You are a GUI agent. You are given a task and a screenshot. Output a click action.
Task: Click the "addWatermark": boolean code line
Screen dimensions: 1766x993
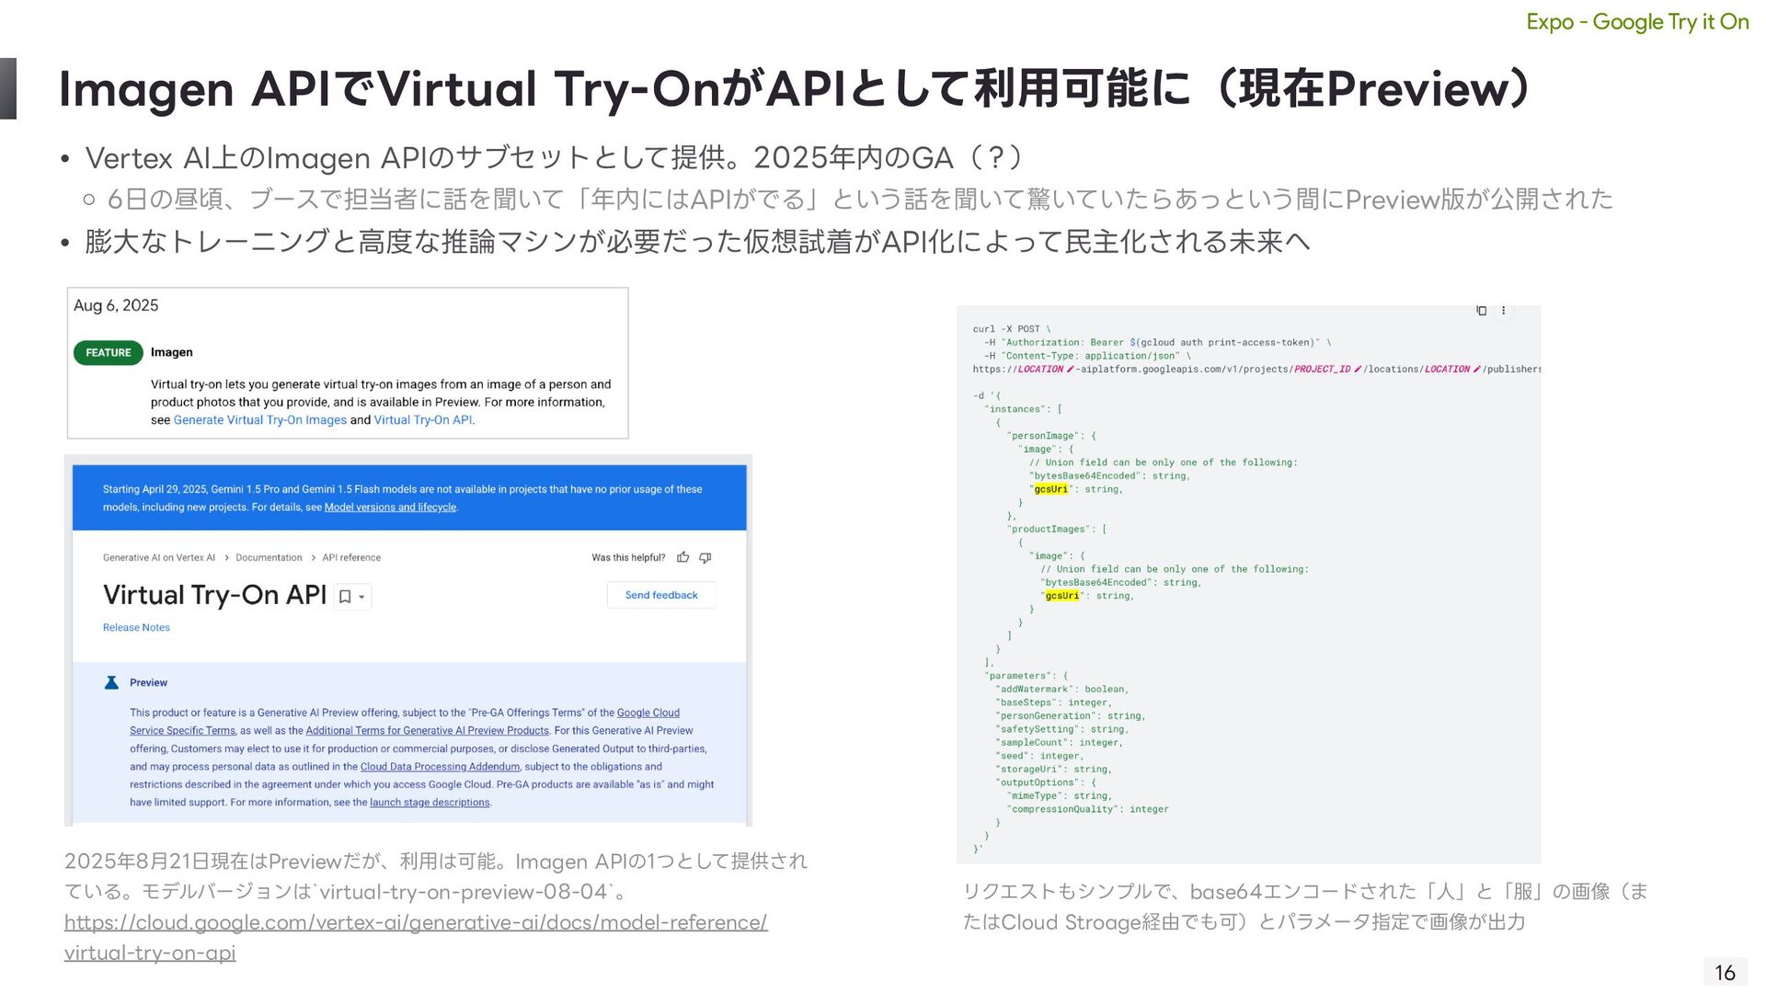tap(1061, 690)
